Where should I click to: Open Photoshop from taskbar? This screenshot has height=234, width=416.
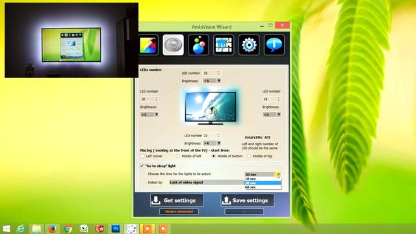pos(116,229)
